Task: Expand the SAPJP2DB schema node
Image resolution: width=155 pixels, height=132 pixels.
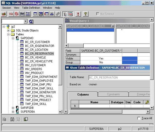Action: coord(13,108)
